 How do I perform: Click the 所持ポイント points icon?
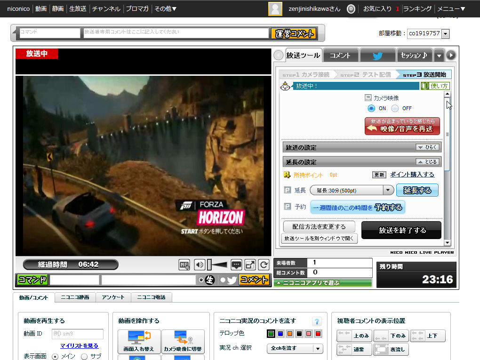tap(287, 175)
